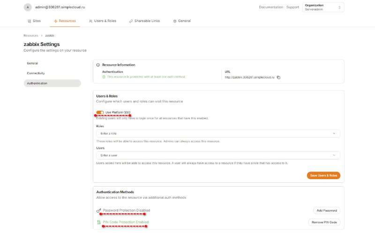Image resolution: width=375 pixels, height=234 pixels.
Task: Click the Resources breadcrumb link
Action: tap(31, 36)
